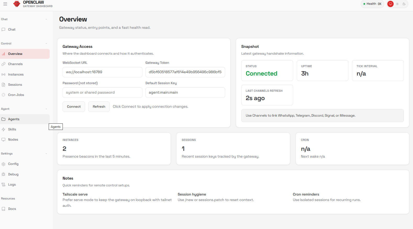Click the Gateway Access heading
This screenshot has height=229, width=413.
pyautogui.click(x=77, y=47)
